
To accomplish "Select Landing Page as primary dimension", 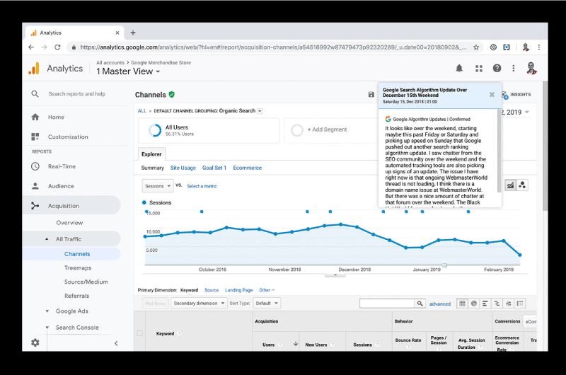I will click(x=238, y=290).
